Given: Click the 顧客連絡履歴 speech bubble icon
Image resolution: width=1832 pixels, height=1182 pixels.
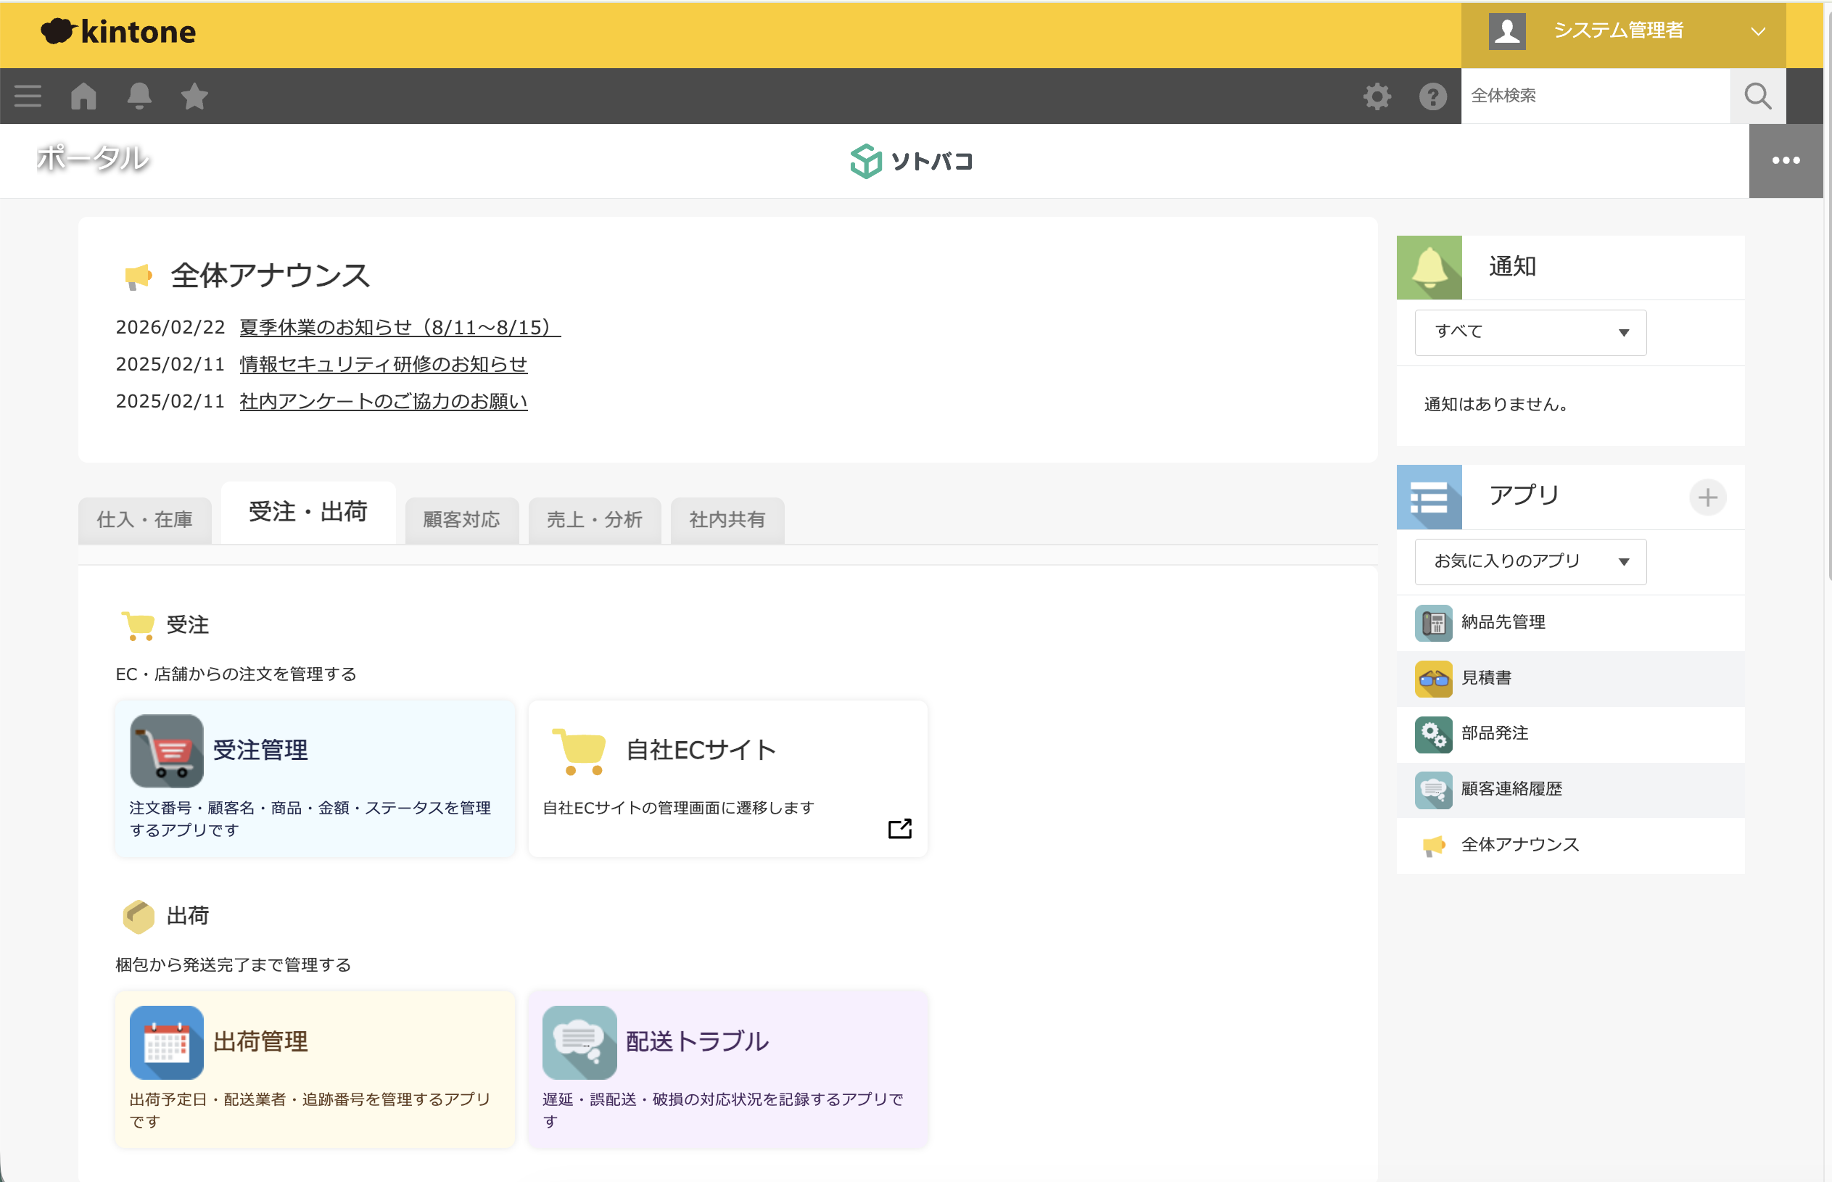Looking at the screenshot, I should click(1433, 790).
